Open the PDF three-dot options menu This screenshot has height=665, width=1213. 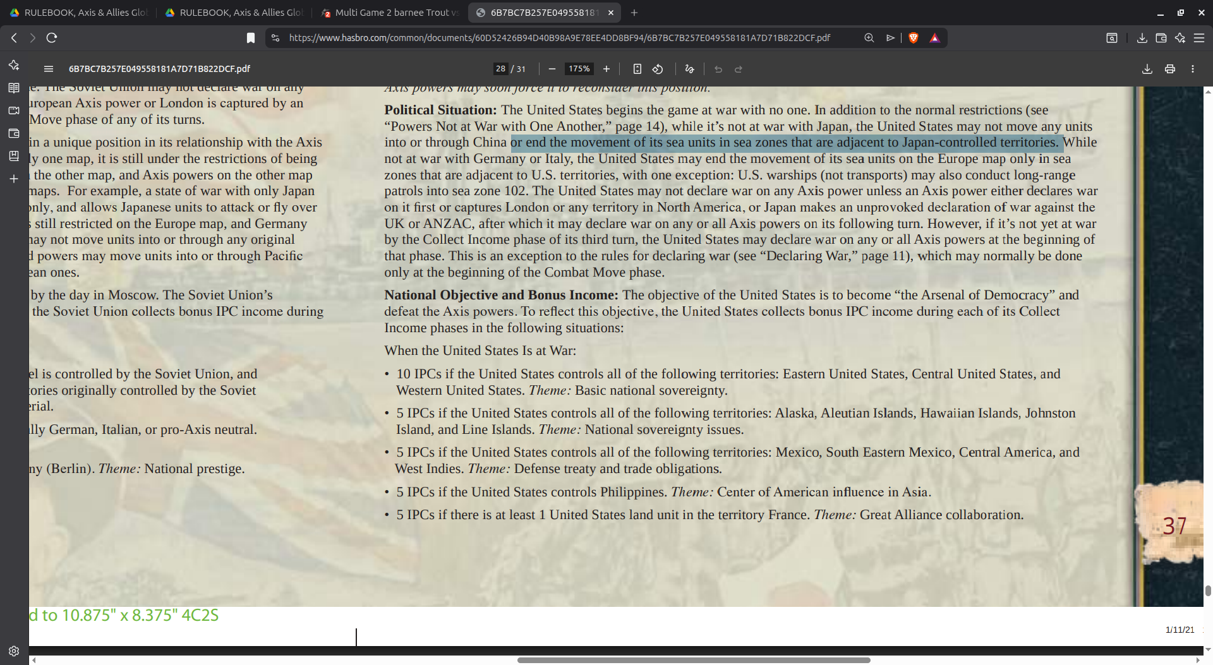click(x=1193, y=69)
